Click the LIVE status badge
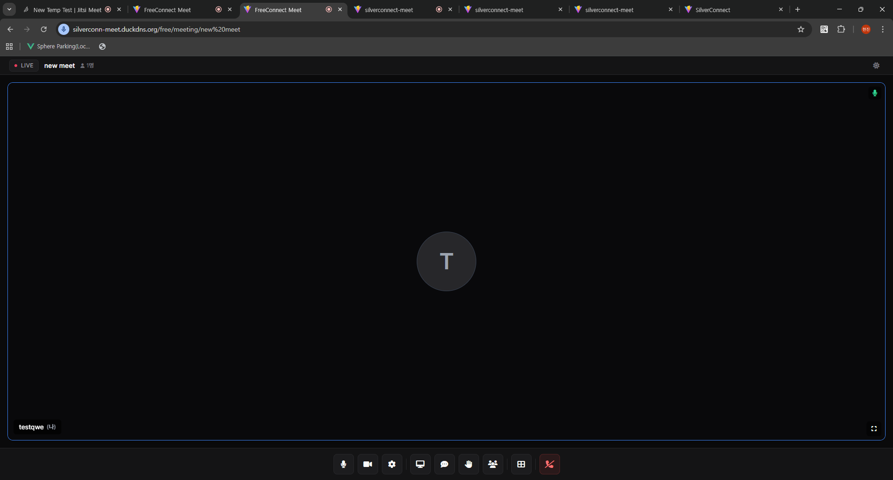Screen dimensions: 893x480 tap(24, 66)
